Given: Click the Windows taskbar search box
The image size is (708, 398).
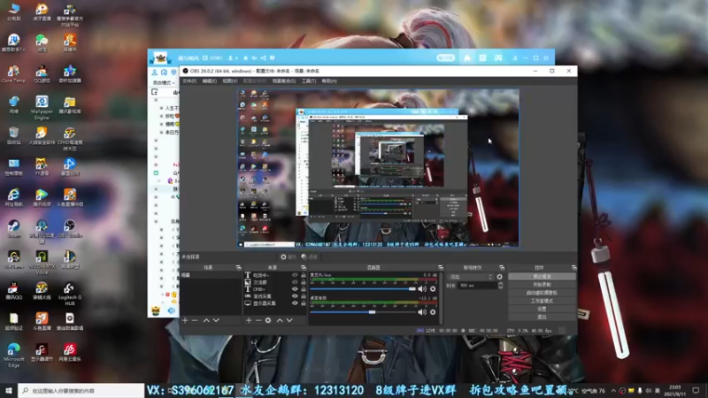Looking at the screenshot, I should (x=81, y=390).
